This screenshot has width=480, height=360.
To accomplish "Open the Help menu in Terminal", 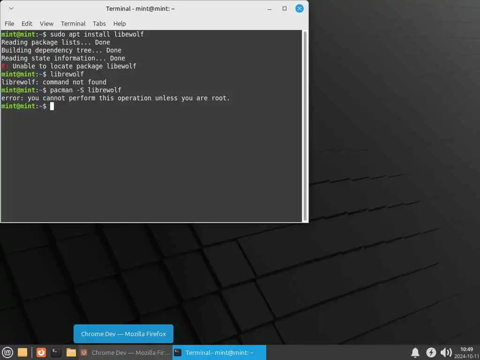I will (x=120, y=23).
